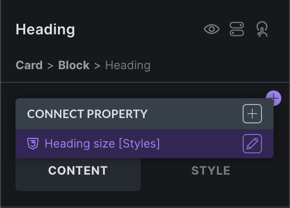Edit Heading size property with pencil icon

point(252,144)
